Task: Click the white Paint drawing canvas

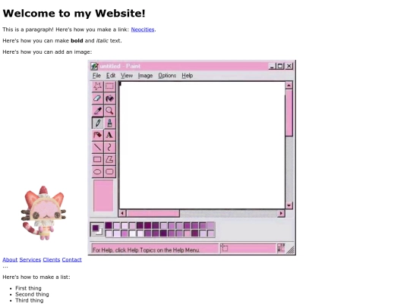Action: click(x=202, y=145)
